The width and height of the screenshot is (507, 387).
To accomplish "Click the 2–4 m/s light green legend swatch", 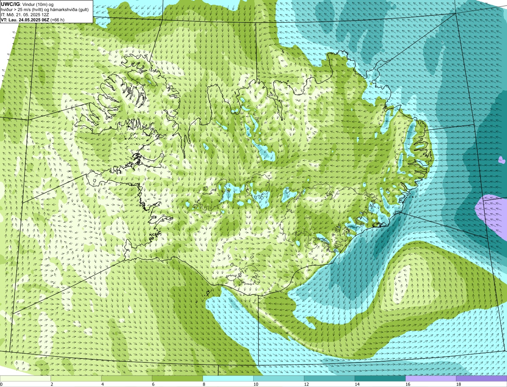I will pos(76,379).
